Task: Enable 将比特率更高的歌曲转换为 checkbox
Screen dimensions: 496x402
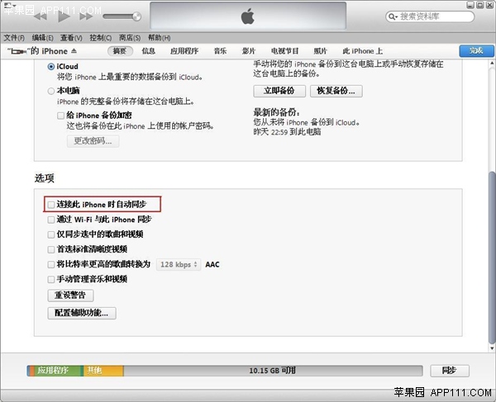Action: click(x=51, y=264)
